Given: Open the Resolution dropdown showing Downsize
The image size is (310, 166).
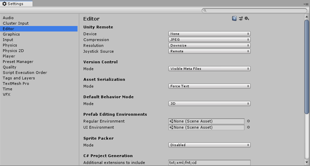Looking at the screenshot, I should tap(210, 46).
